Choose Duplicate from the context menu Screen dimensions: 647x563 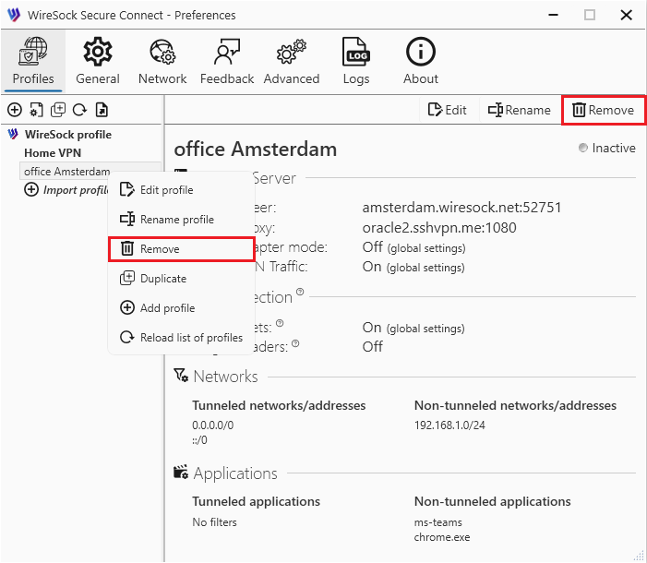pyautogui.click(x=181, y=279)
